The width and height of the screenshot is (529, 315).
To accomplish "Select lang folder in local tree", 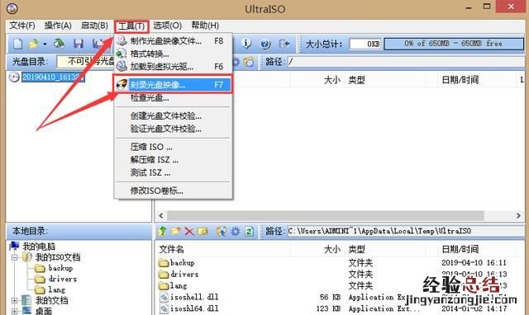I will tap(57, 289).
